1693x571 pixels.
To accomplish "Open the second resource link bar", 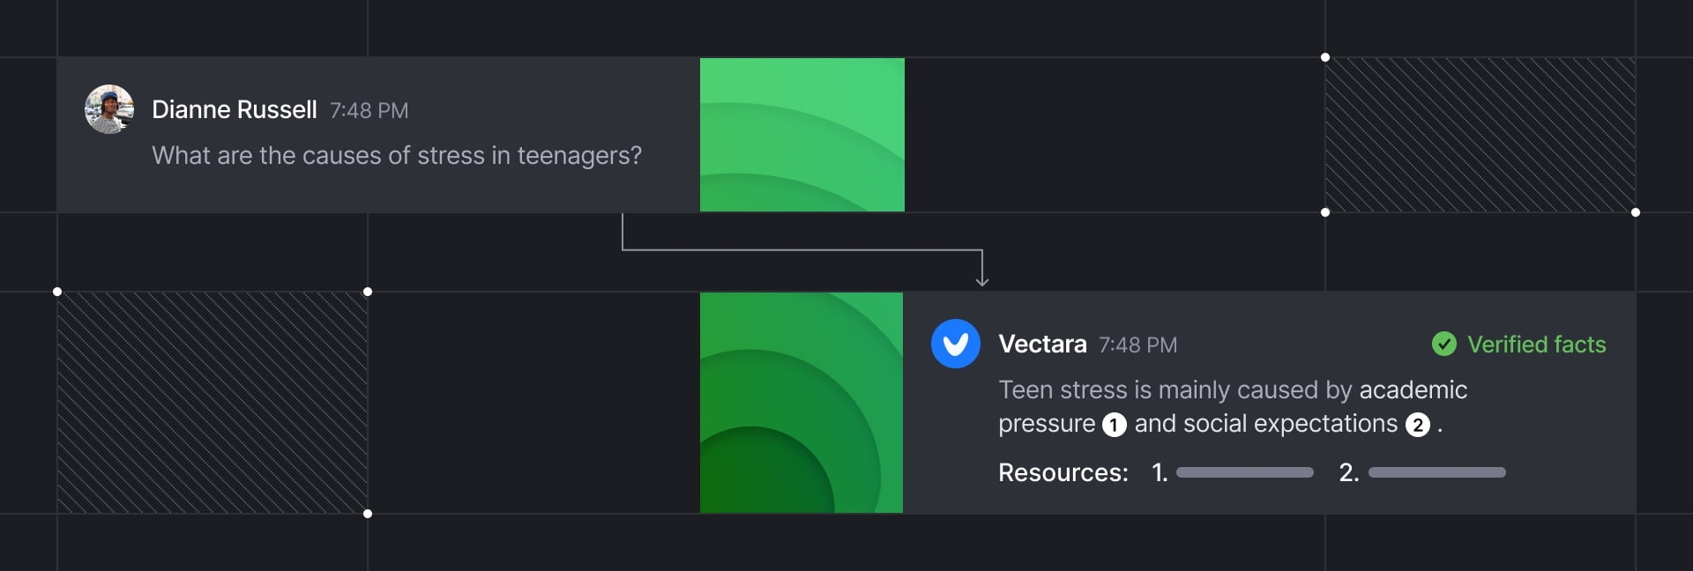I will [1436, 473].
